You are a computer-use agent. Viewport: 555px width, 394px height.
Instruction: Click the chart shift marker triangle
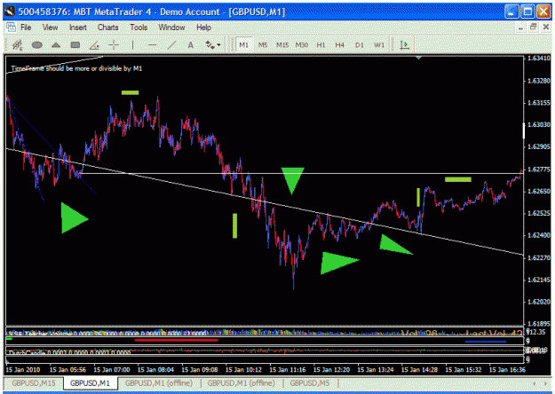click(418, 58)
